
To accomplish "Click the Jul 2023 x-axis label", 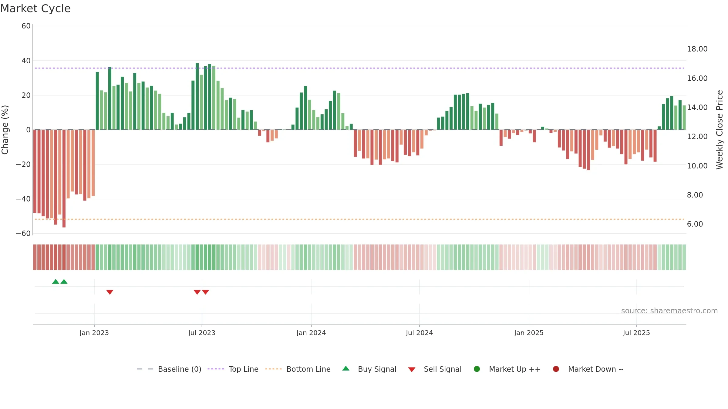I will click(202, 333).
